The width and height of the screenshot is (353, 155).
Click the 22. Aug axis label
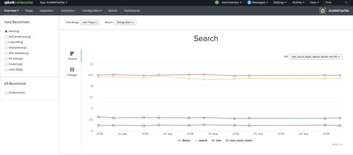point(122,134)
